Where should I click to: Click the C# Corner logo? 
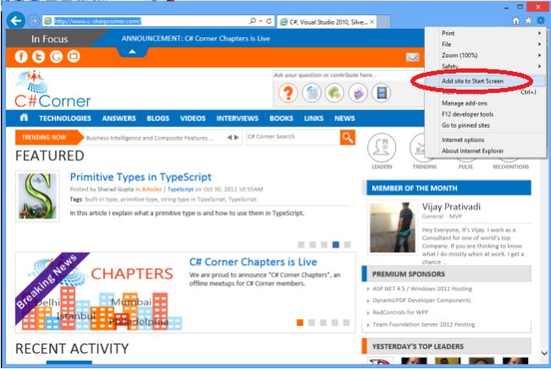point(53,90)
